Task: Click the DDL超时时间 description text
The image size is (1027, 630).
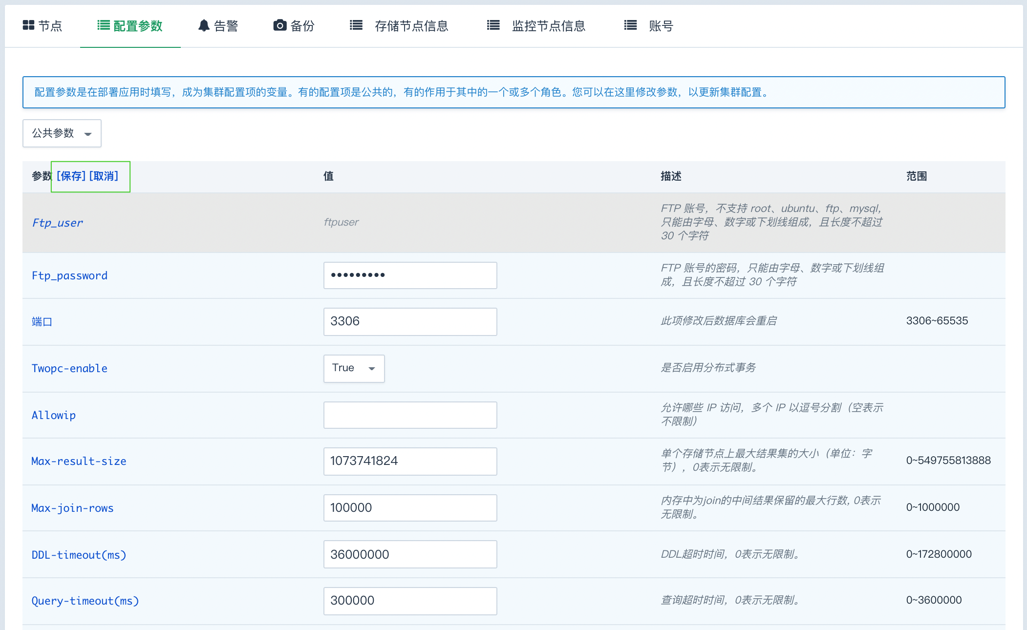Action: [731, 554]
